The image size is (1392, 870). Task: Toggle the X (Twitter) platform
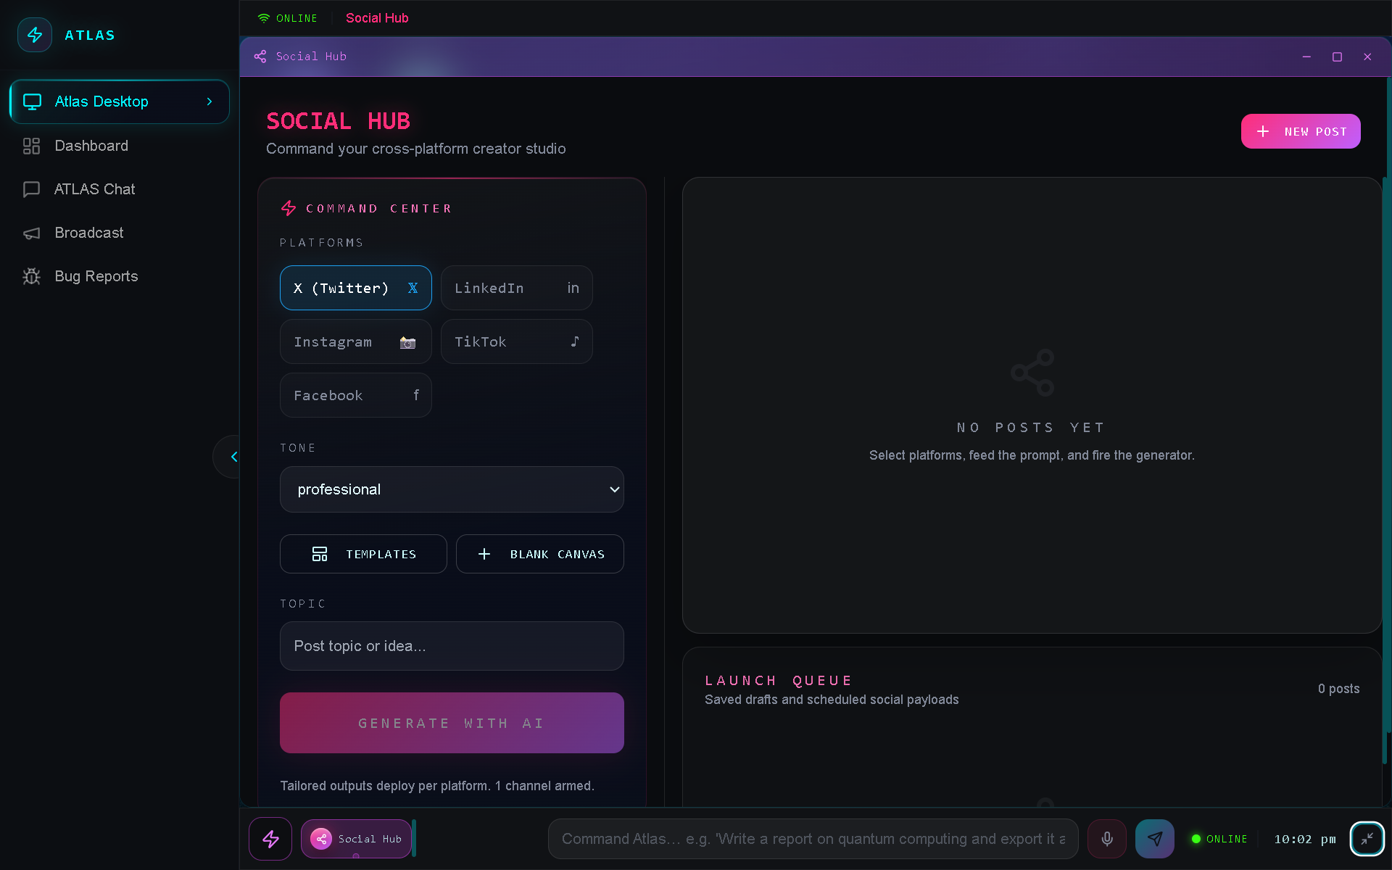coord(356,288)
